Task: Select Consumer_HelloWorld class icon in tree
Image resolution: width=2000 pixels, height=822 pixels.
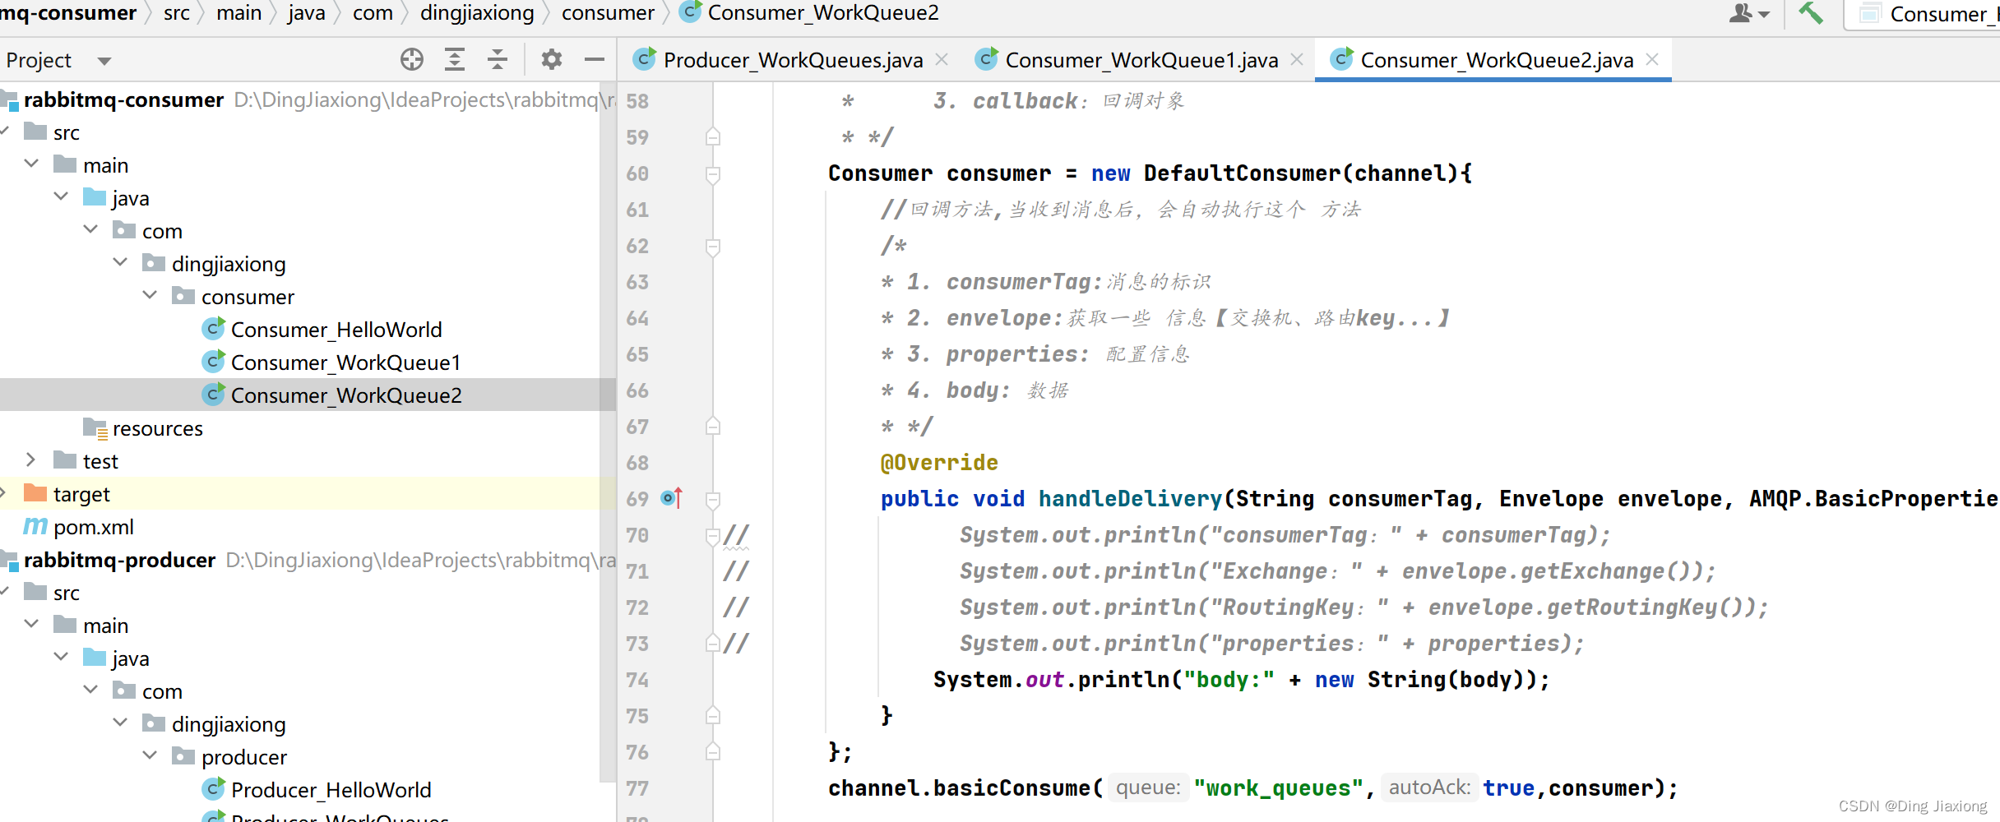Action: tap(214, 329)
